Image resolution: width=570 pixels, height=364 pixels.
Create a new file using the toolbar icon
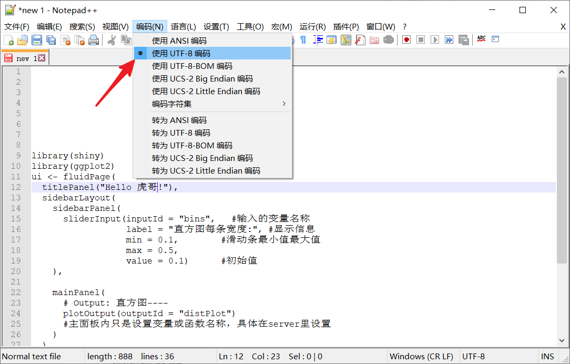9,39
